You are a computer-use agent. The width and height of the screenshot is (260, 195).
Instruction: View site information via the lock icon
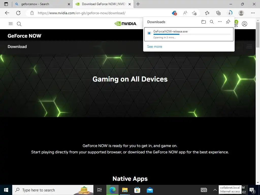[x=32, y=13]
